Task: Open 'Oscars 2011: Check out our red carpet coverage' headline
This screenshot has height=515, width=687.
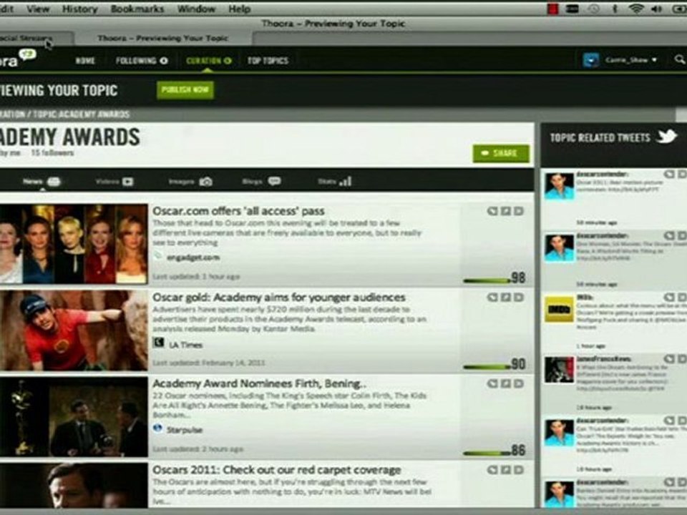Action: tap(277, 470)
